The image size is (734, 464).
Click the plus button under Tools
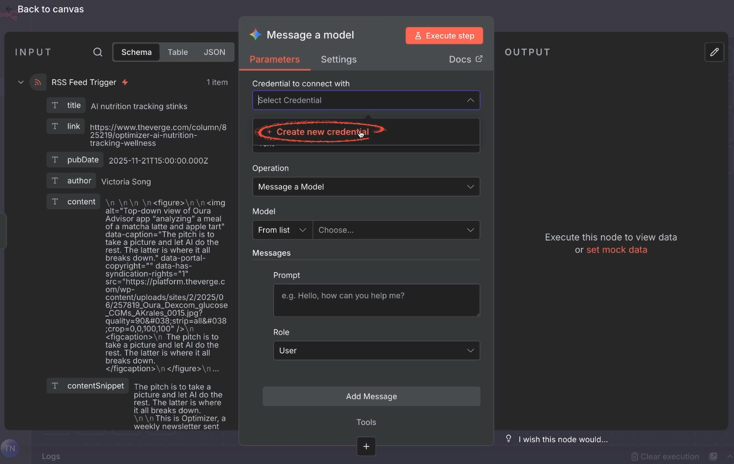[366, 446]
